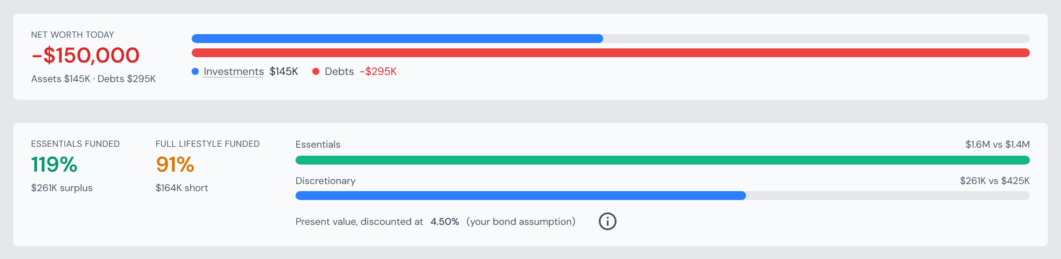Click the $1.6M vs $1.4M label
Viewport: 1061px width, 259px height.
(x=998, y=144)
